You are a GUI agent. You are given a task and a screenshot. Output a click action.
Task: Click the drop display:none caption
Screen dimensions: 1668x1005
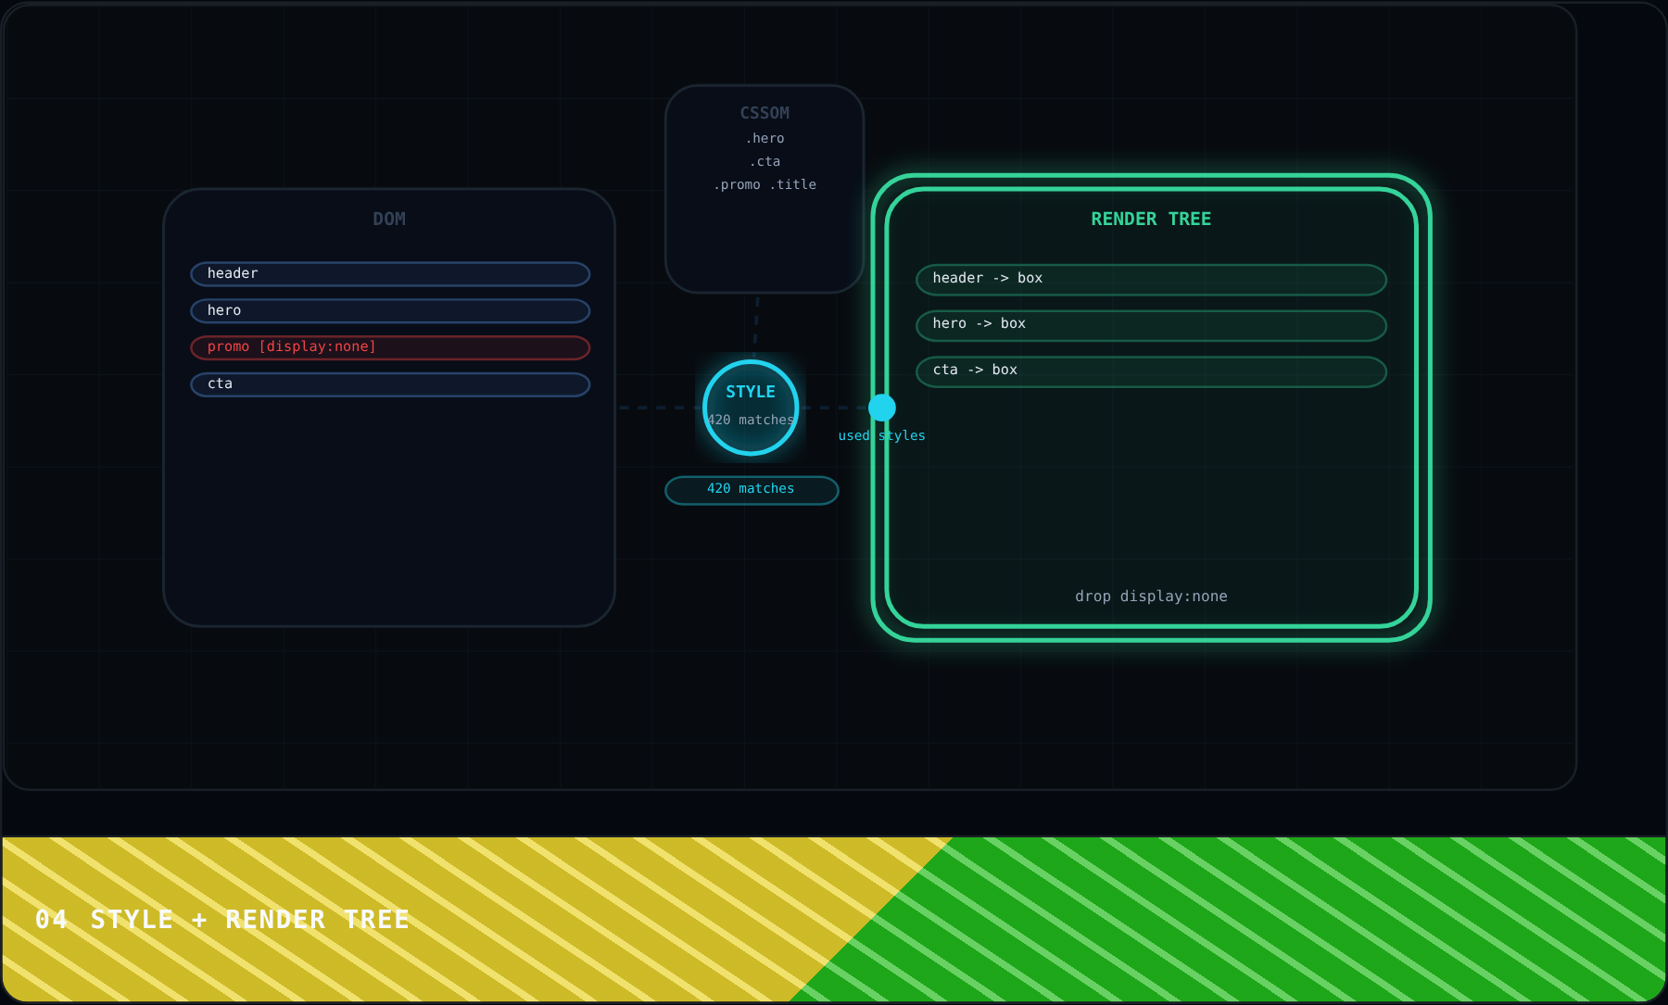click(1151, 597)
